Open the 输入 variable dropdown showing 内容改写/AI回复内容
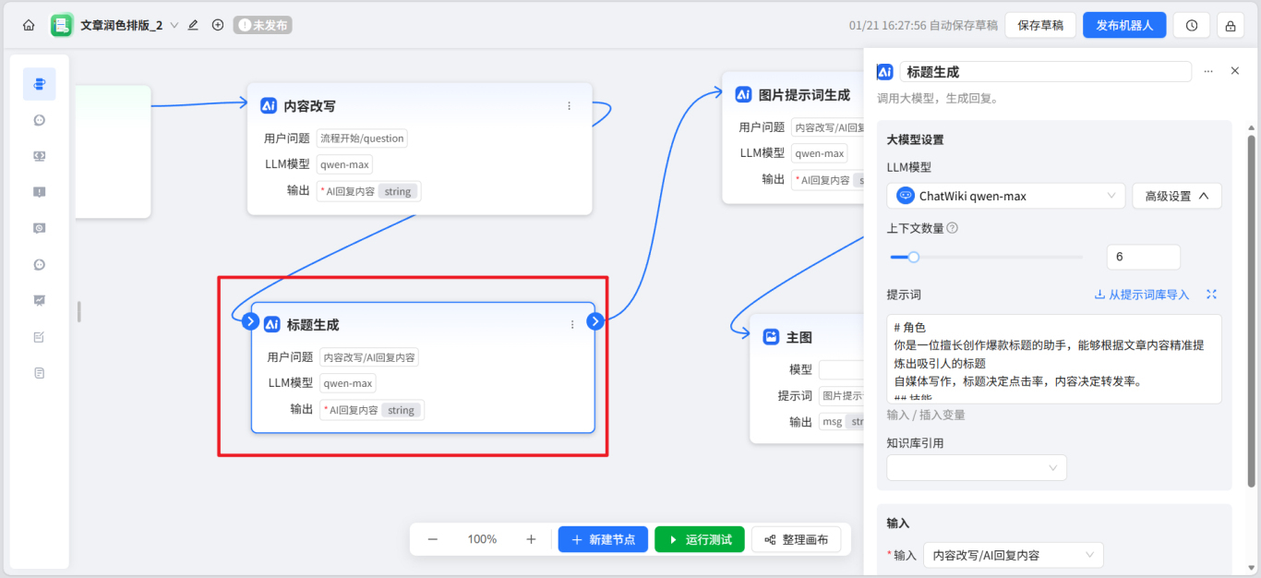The image size is (1261, 578). 1013,555
